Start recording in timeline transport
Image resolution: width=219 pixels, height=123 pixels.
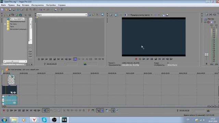[x=4, y=110]
